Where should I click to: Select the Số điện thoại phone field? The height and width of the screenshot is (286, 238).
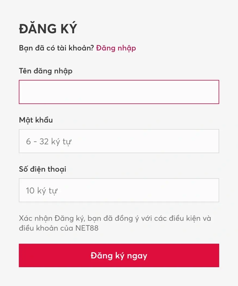(119, 190)
